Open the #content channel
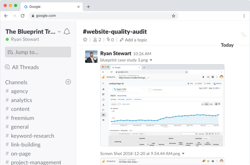Viewport: 250px width, 165px height. coord(18,109)
